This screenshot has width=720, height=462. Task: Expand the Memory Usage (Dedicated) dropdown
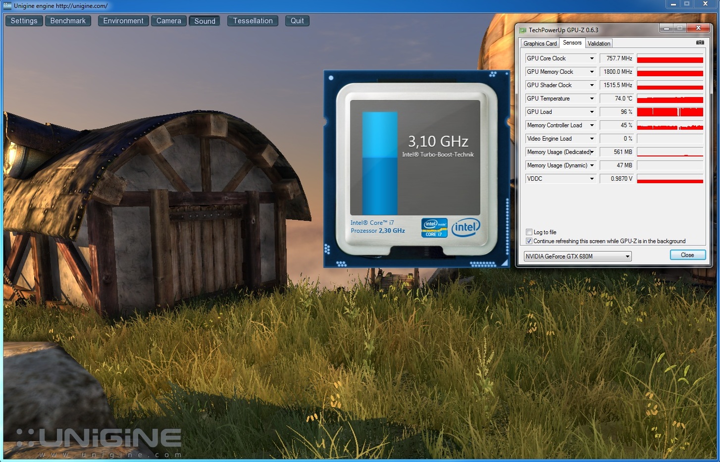point(591,152)
